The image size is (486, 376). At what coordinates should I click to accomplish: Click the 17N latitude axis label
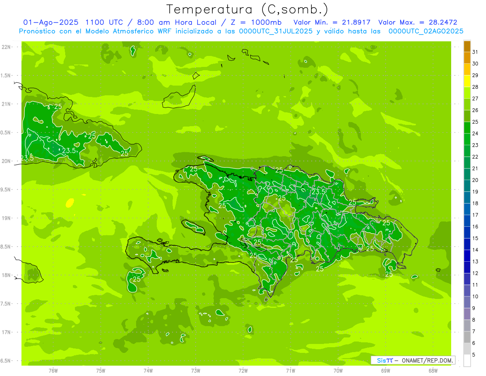click(x=6, y=332)
